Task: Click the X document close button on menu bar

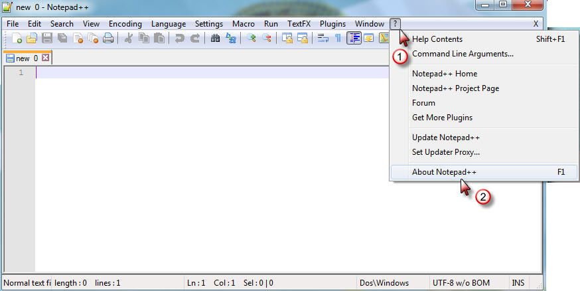Action: pos(536,24)
